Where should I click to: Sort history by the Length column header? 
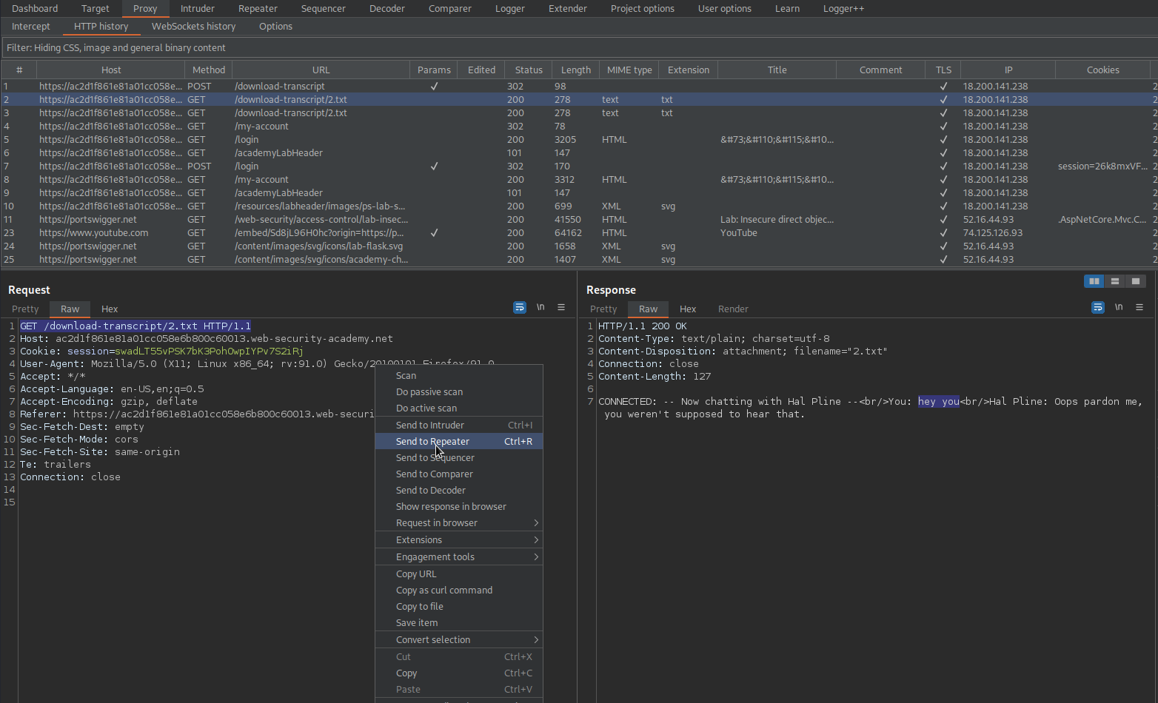575,70
